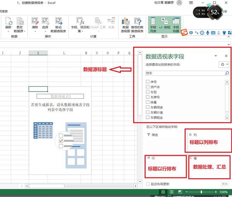Check the 车型 field checkbox
The height and width of the screenshot is (197, 232).
(x=147, y=92)
